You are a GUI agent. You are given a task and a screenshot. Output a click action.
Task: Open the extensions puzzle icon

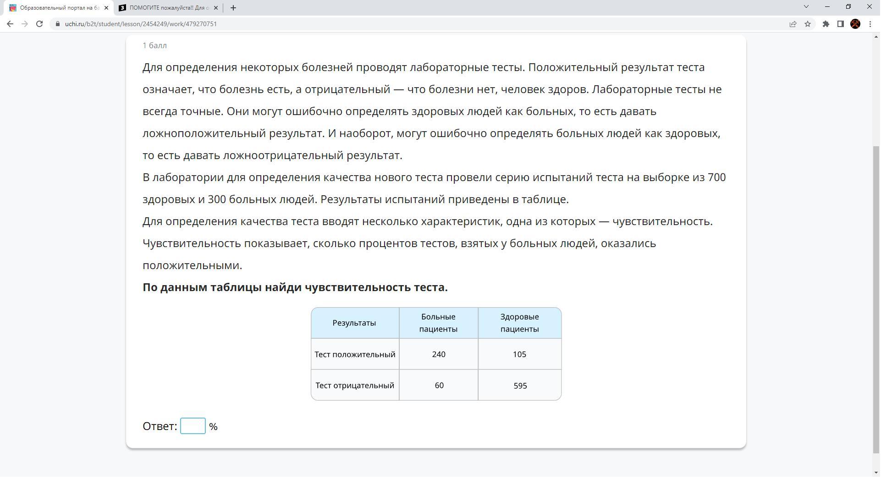click(x=826, y=24)
